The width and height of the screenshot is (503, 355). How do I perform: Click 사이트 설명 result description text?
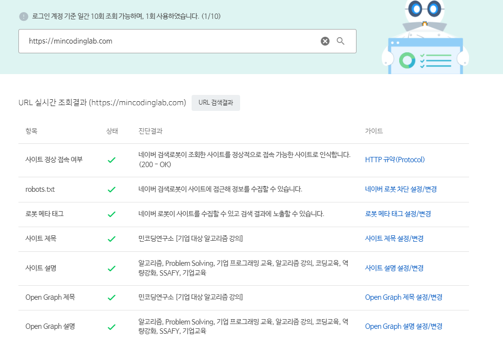243,268
